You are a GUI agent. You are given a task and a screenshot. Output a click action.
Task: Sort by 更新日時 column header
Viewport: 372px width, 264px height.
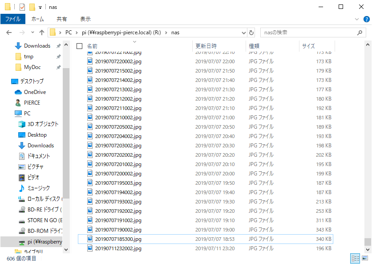pyautogui.click(x=206, y=46)
